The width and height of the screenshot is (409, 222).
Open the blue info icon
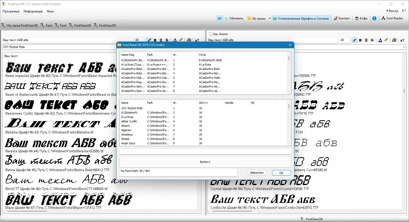tap(374, 18)
